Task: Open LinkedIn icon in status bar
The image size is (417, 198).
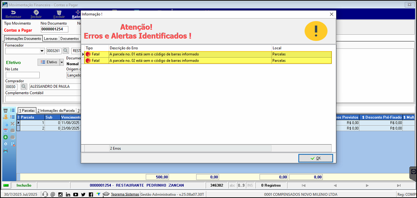Action: (x=68, y=194)
